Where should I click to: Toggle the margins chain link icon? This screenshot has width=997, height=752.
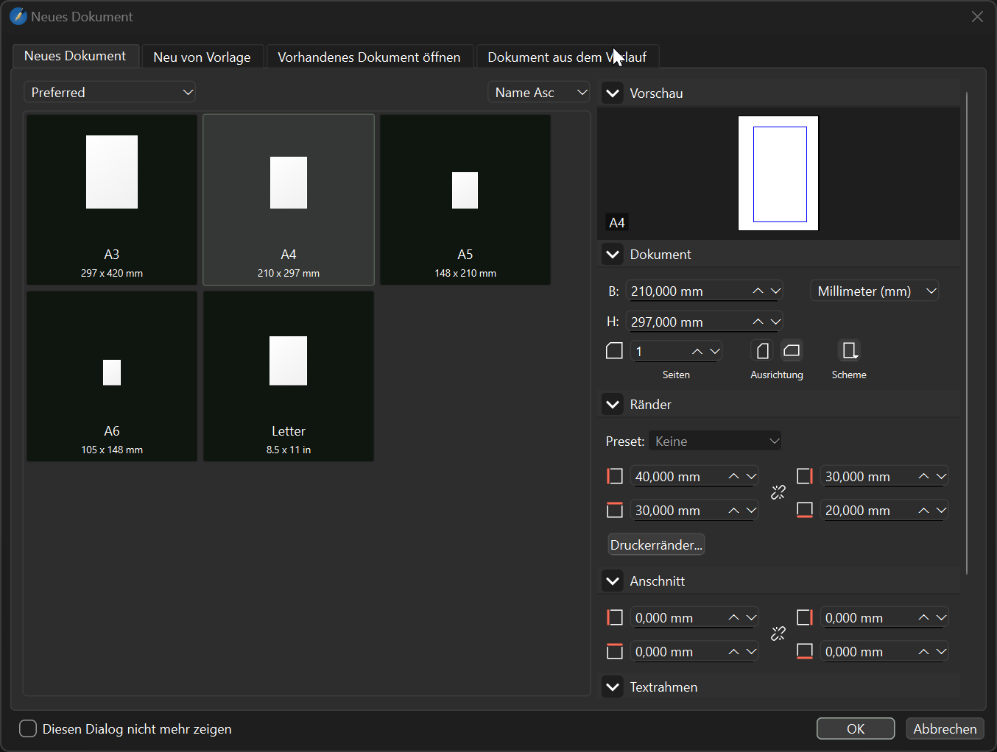[778, 493]
